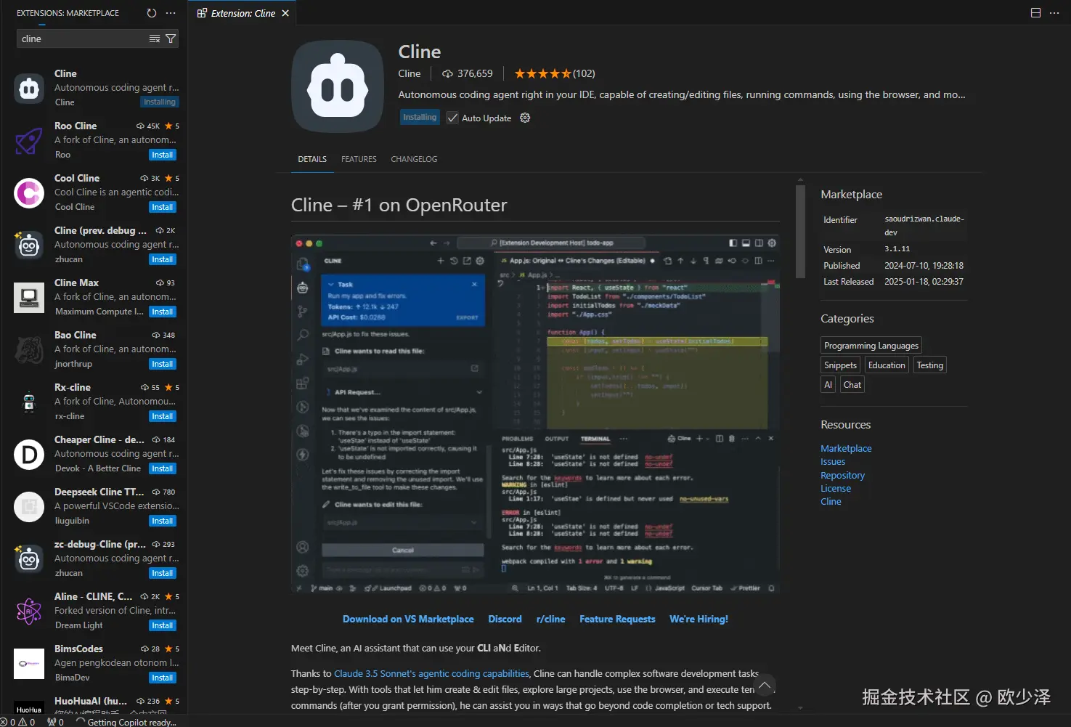This screenshot has height=727, width=1071.
Task: Click the Cool Cline logo icon
Action: point(29,193)
